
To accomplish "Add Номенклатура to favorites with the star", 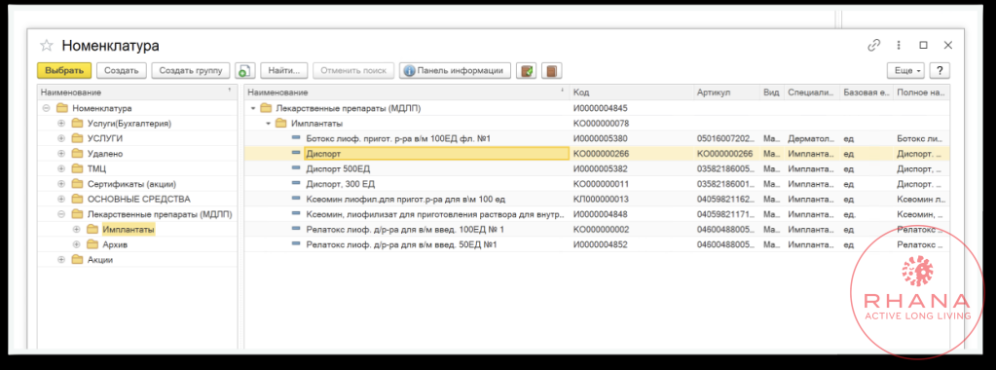I will pos(47,46).
